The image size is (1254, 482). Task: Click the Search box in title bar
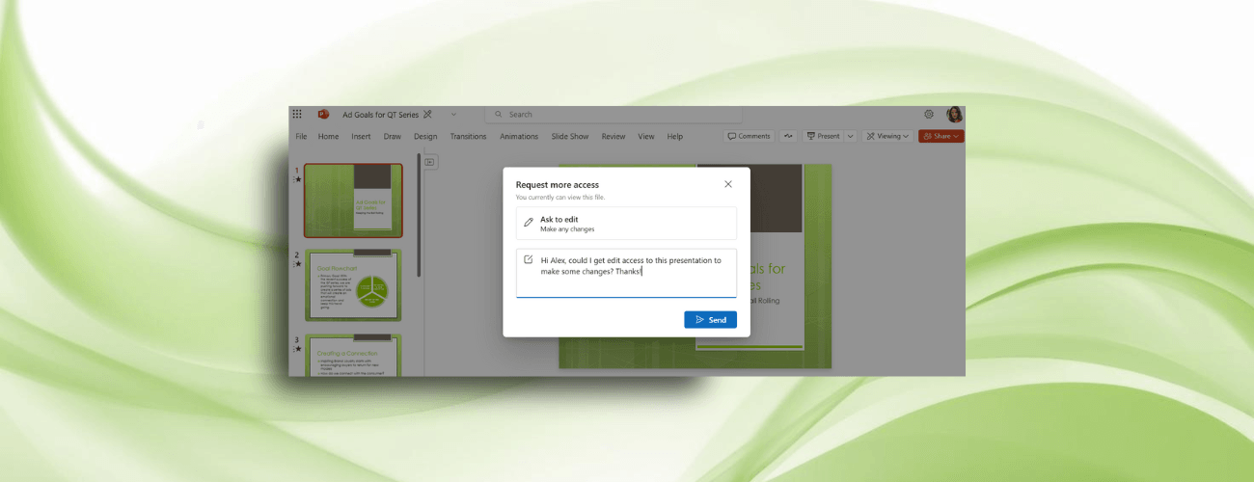598,114
